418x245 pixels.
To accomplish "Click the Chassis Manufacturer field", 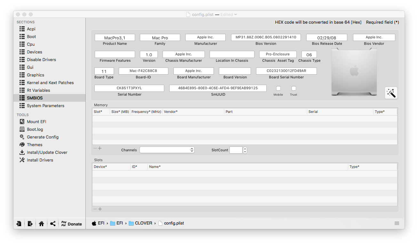I will pos(184,54).
